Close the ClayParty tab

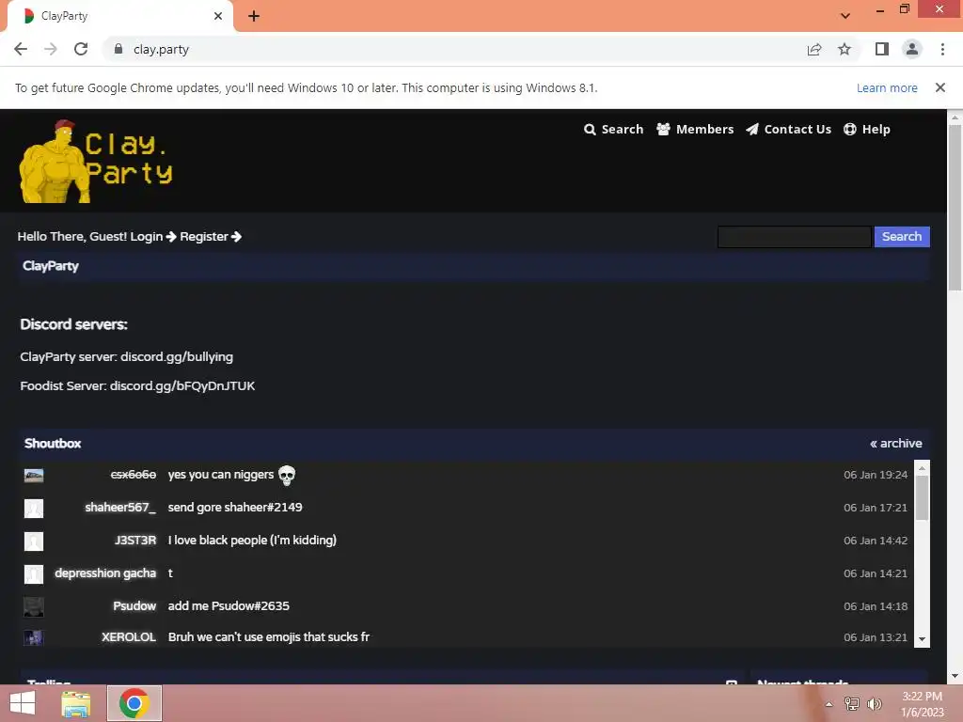click(218, 16)
